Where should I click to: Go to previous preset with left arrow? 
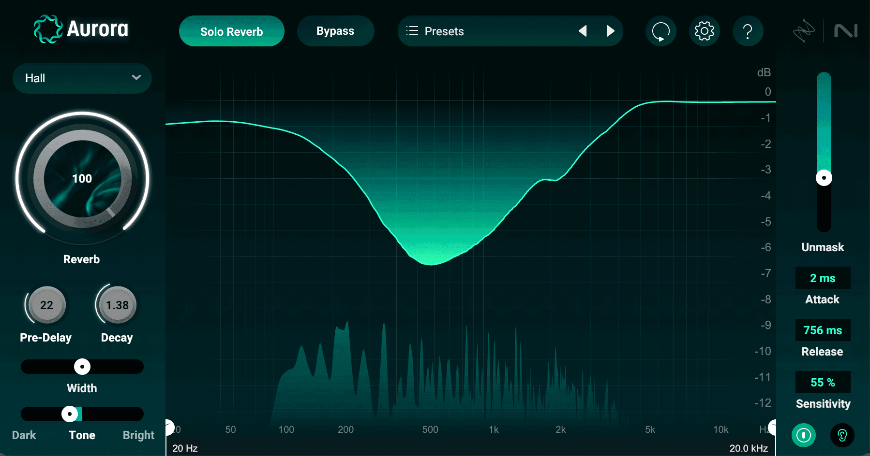click(583, 31)
